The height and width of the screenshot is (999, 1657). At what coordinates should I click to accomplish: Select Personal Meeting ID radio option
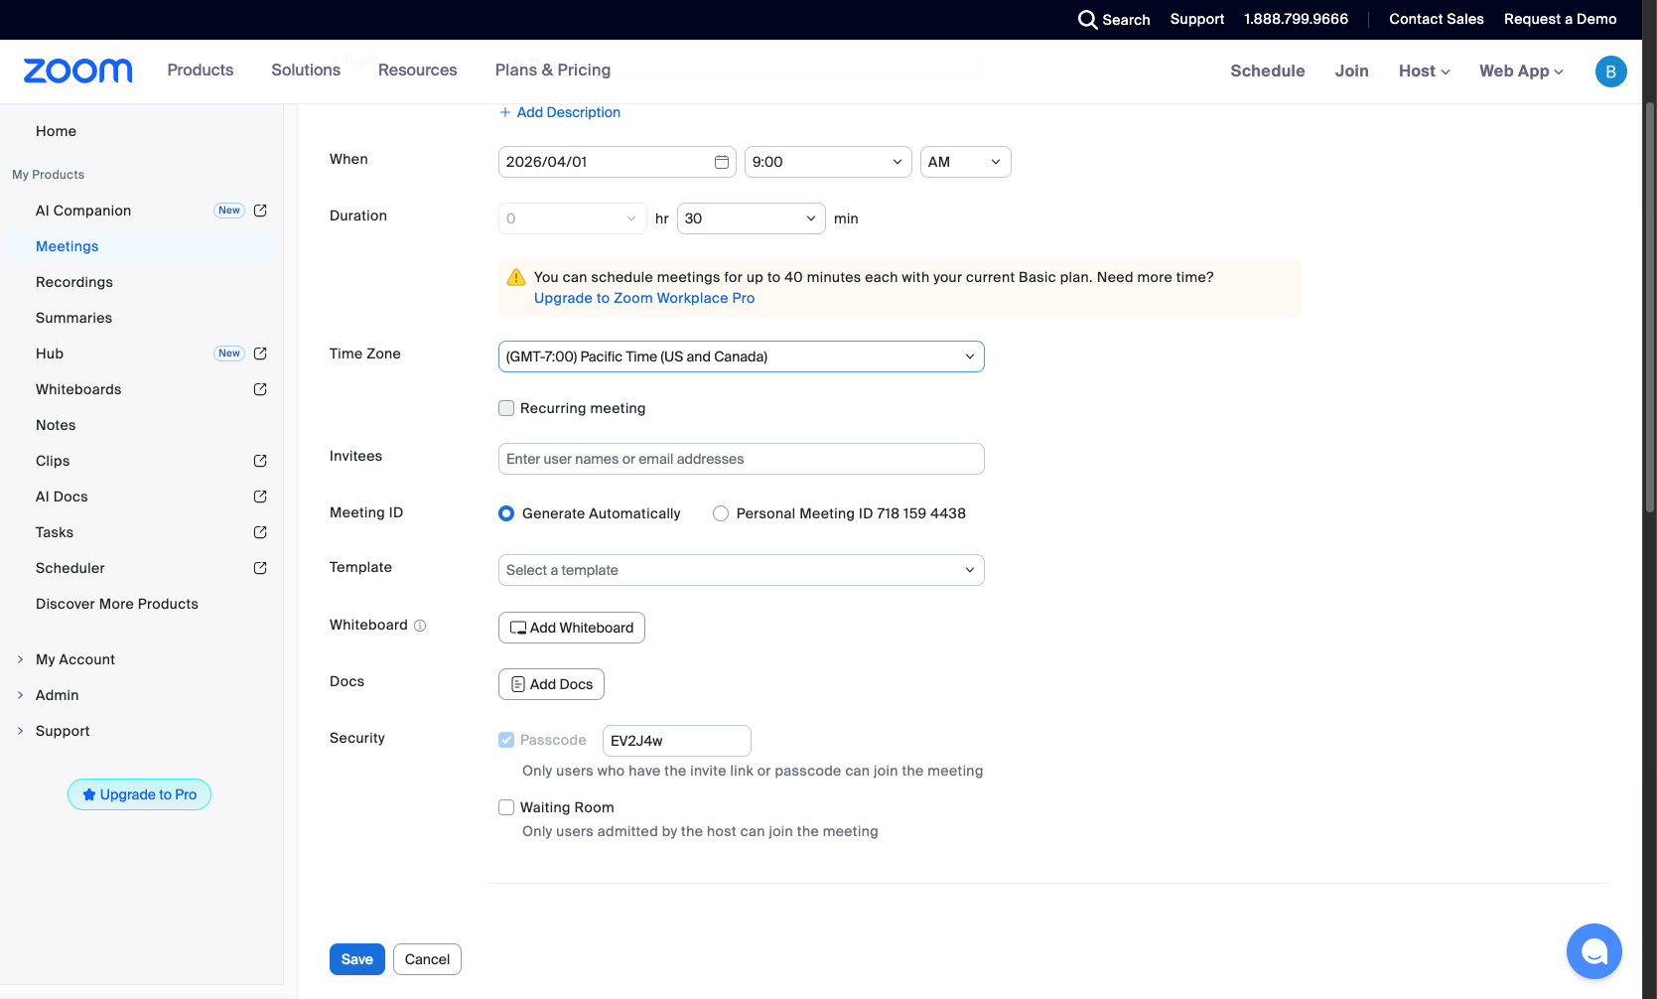click(x=721, y=513)
